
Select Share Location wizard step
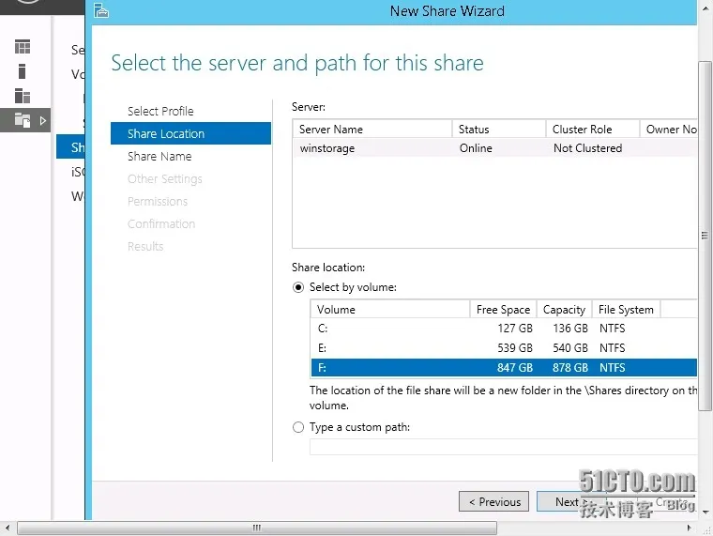190,134
